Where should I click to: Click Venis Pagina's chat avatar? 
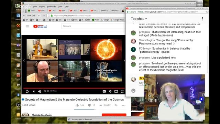pos(133,41)
